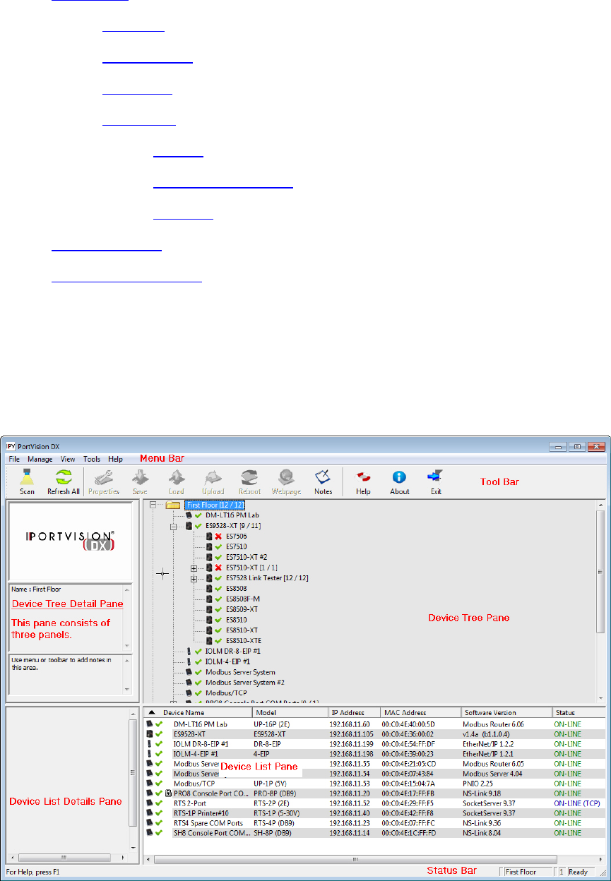This screenshot has height=881, width=611.
Task: Click the red X status icon beside ES7510-XT [1 / 1]
Action: (219, 568)
